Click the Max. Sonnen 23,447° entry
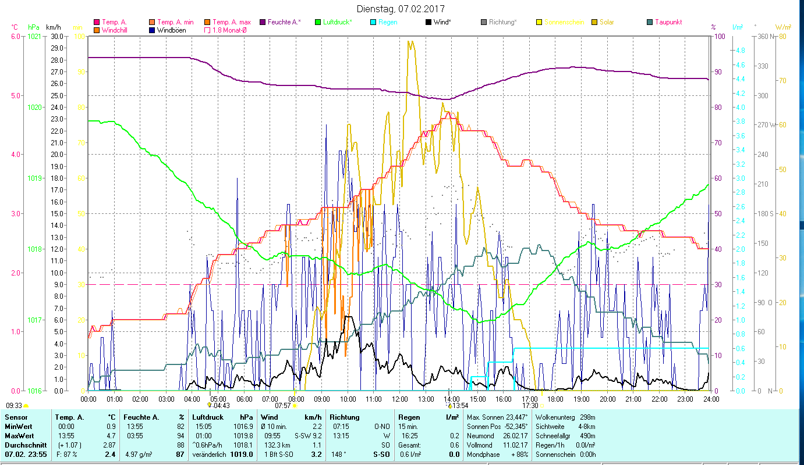The image size is (804, 465). (498, 417)
